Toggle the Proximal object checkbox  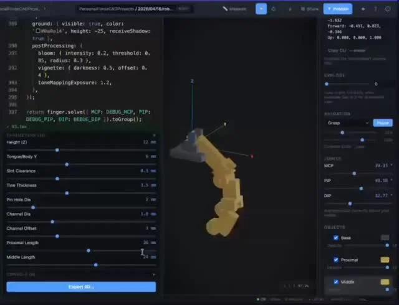point(336,260)
